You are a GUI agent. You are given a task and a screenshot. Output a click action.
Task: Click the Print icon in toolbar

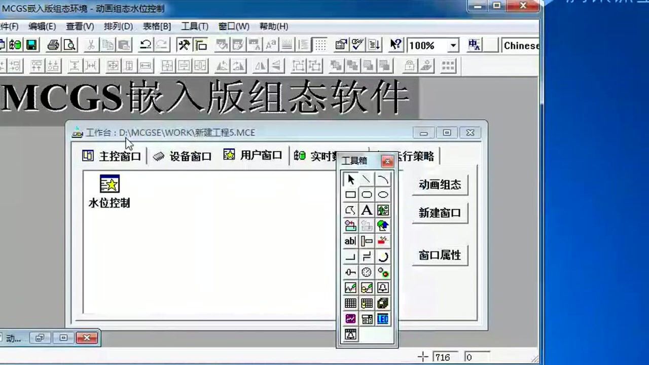53,45
